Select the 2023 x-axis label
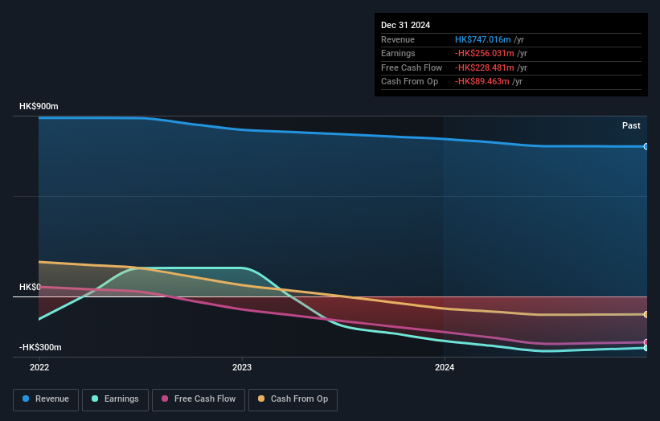This screenshot has width=660, height=421. [242, 367]
